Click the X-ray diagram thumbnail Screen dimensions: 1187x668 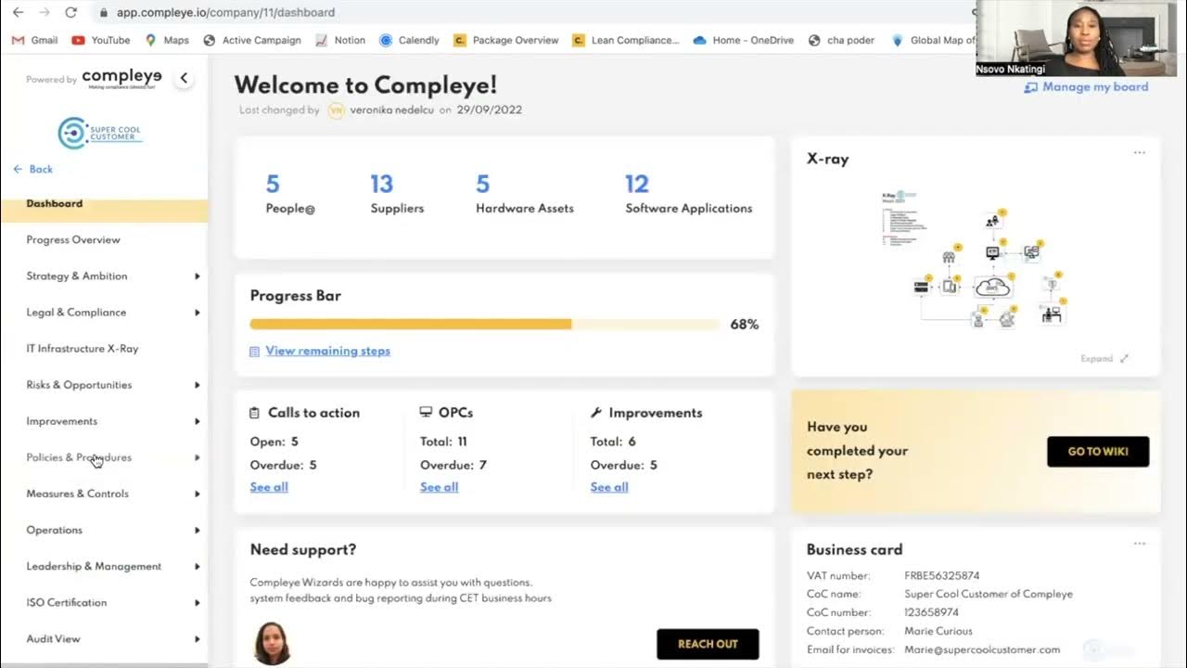point(974,260)
